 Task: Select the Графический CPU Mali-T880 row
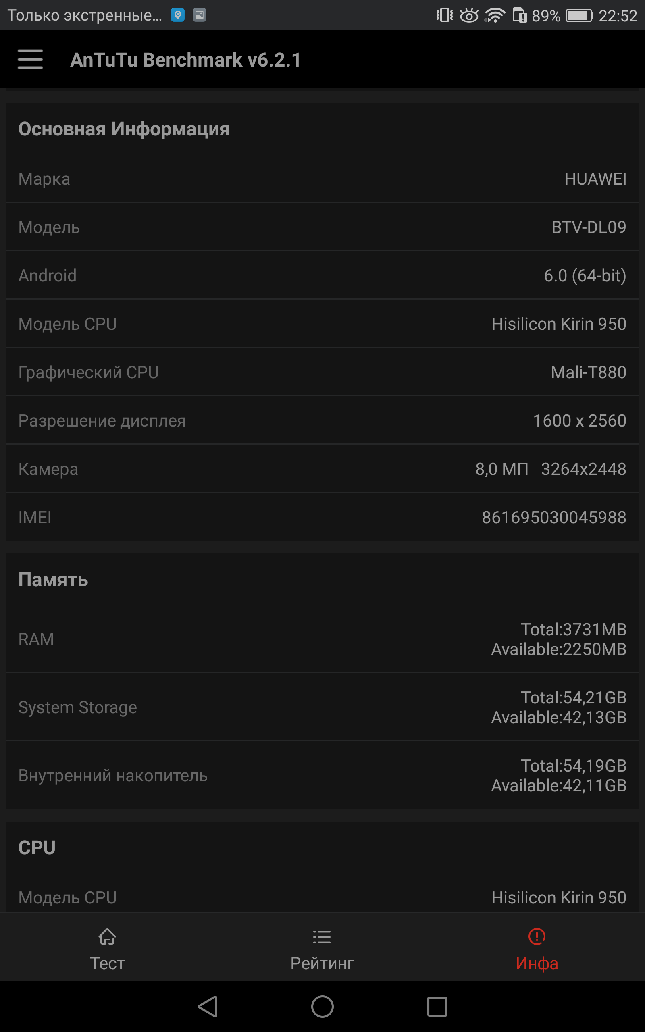(322, 372)
